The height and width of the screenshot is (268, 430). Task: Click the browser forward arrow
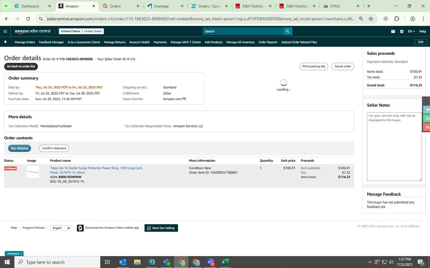click(x=17, y=19)
